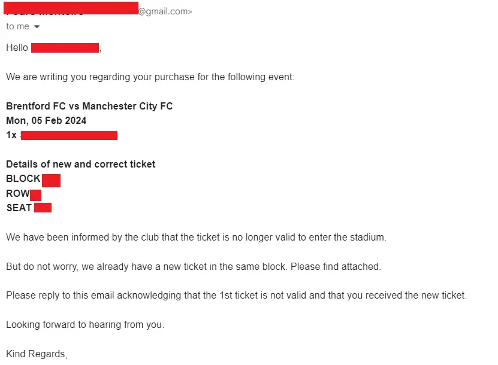Click the redacted name after "Hello"
Screen dimensions: 498x365
click(65, 47)
